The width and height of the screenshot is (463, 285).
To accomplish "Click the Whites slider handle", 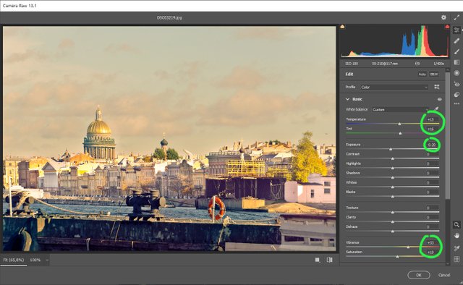I will coord(392,187).
